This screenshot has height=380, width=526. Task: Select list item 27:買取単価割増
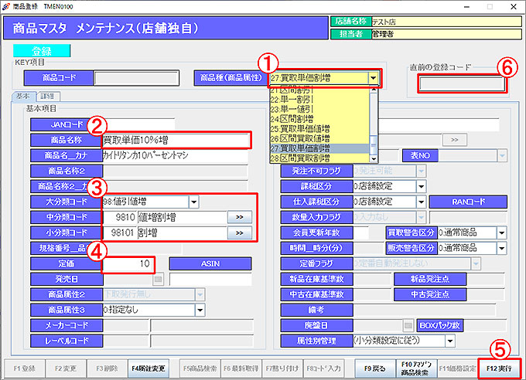(319, 148)
